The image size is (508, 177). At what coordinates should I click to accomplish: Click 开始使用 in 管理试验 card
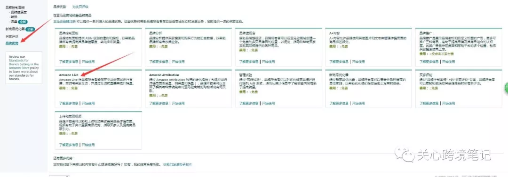point(268,104)
